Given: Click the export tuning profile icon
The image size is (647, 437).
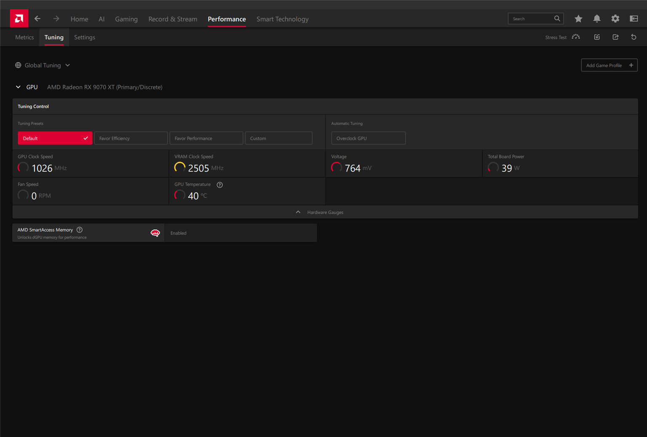Looking at the screenshot, I should pyautogui.click(x=615, y=37).
